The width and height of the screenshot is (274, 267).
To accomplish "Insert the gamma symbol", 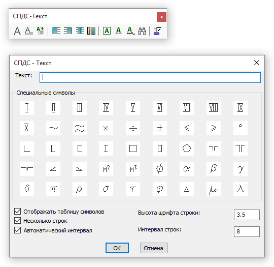I will click(241, 169).
